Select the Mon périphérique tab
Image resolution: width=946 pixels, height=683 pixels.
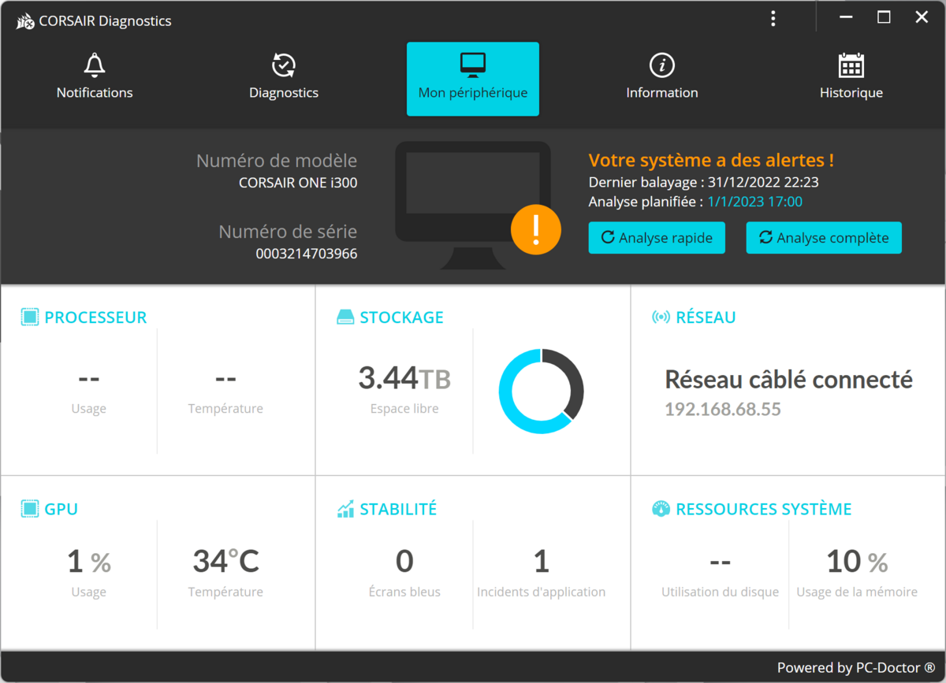click(x=473, y=79)
